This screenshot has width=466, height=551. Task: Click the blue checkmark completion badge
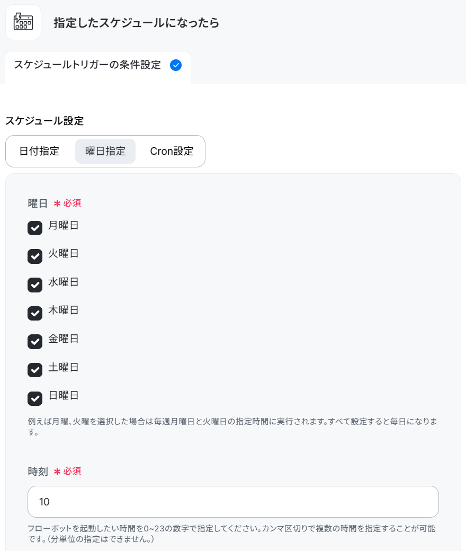pyautogui.click(x=176, y=65)
